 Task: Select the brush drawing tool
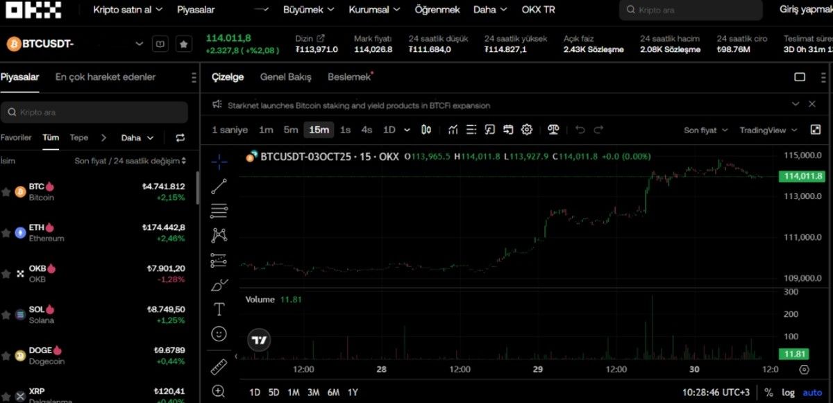[219, 284]
